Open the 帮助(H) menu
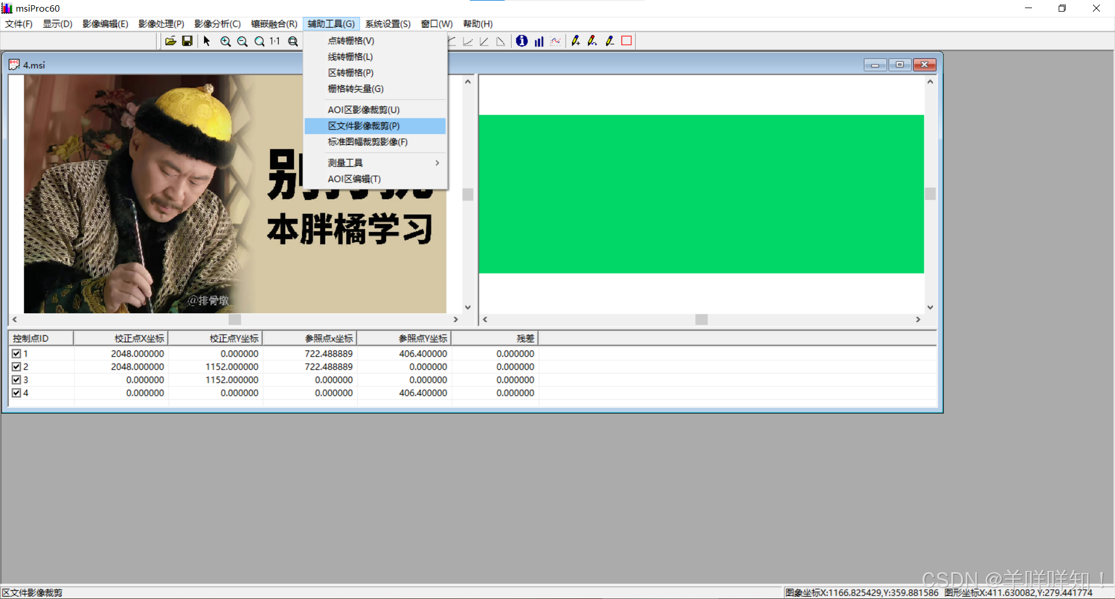The height and width of the screenshot is (599, 1115). pos(478,24)
